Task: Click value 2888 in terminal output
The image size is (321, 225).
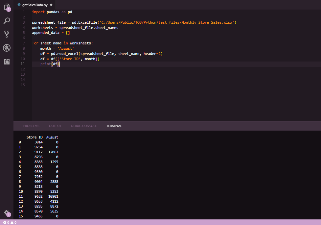Action: [x=54, y=182]
